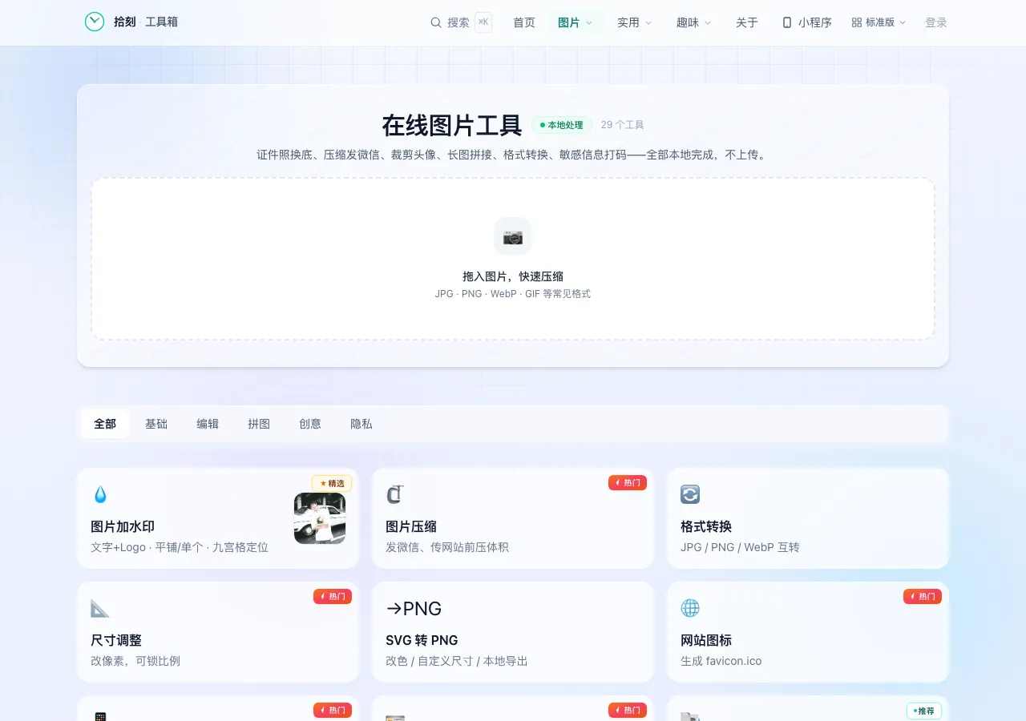Open the 图片 dropdown menu
Image resolution: width=1026 pixels, height=721 pixels.
click(576, 22)
